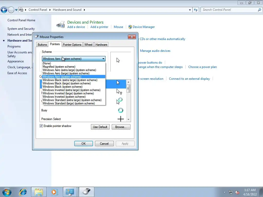Open Connect to an external display link
Screen dimensions: 263x197
click(189, 79)
